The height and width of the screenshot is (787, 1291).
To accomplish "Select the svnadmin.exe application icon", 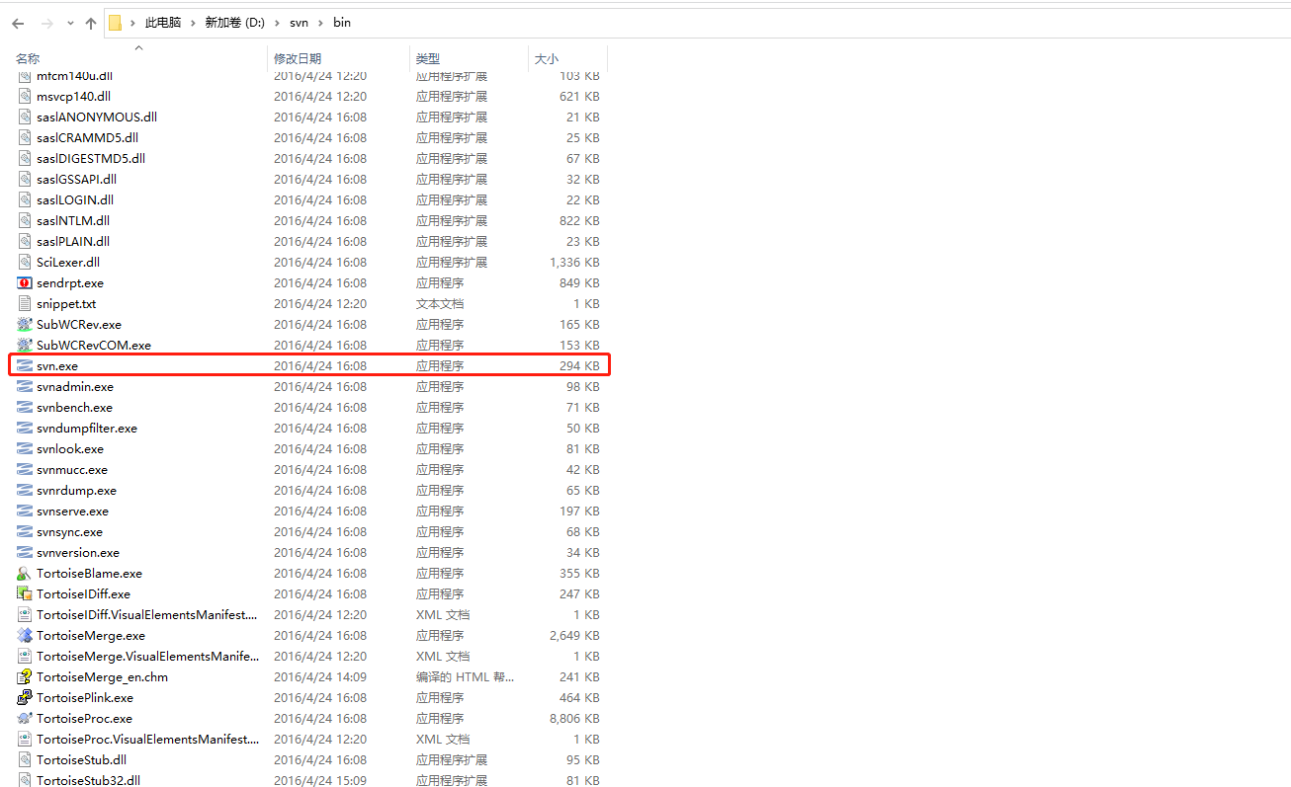I will coord(24,386).
